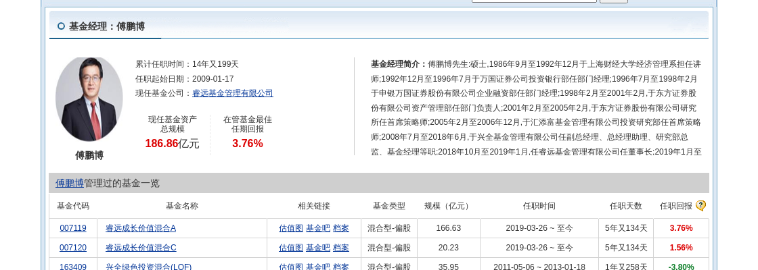Click 相关链接 column header
The height and width of the screenshot is (270, 758).
(314, 206)
